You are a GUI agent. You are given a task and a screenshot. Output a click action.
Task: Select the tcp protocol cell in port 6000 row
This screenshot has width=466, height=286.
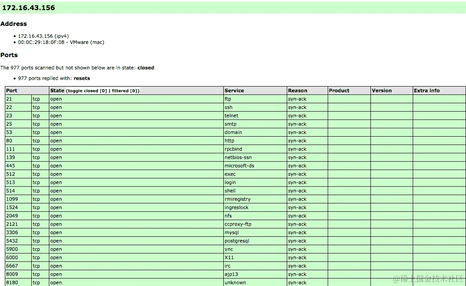pyautogui.click(x=40, y=257)
